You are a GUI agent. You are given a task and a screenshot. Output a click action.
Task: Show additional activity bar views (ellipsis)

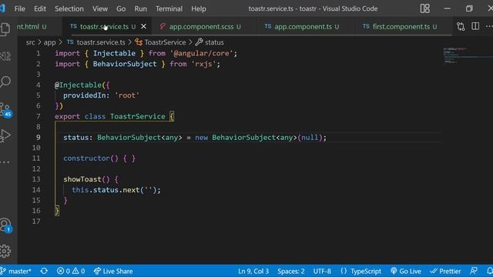(x=5, y=162)
